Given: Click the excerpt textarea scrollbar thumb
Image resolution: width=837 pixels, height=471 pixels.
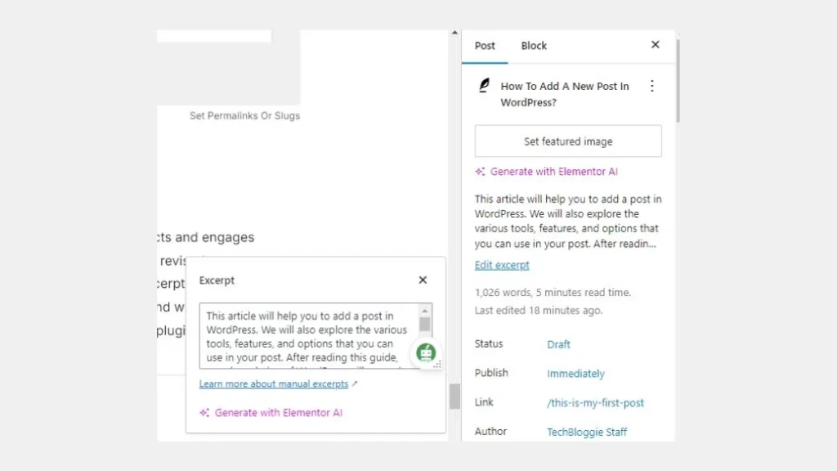Looking at the screenshot, I should [425, 325].
